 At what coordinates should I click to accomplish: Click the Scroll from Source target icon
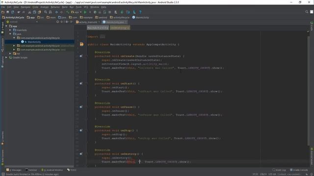click(x=58, y=22)
